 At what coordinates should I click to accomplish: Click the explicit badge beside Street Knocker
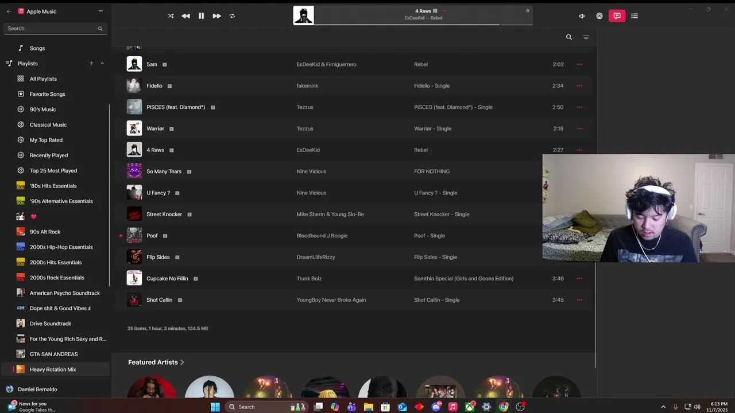pyautogui.click(x=189, y=215)
